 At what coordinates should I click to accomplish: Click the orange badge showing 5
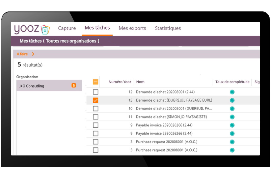tap(74, 86)
